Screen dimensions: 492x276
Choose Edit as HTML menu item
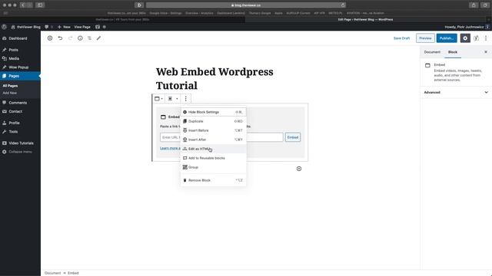tap(214, 149)
